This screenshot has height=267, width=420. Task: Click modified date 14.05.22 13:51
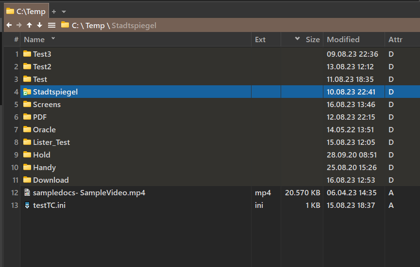click(350, 130)
